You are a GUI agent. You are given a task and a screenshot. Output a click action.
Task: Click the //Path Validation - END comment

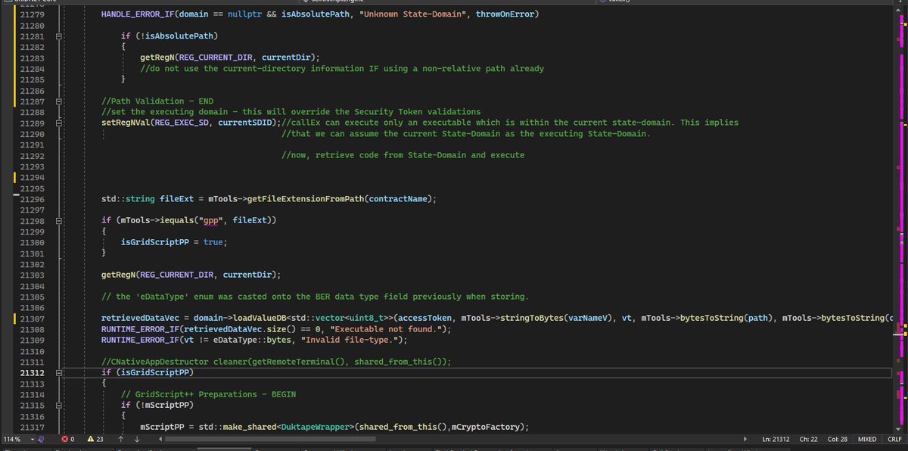coord(157,101)
